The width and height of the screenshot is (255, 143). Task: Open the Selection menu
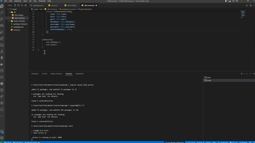pyautogui.click(x=18, y=1)
